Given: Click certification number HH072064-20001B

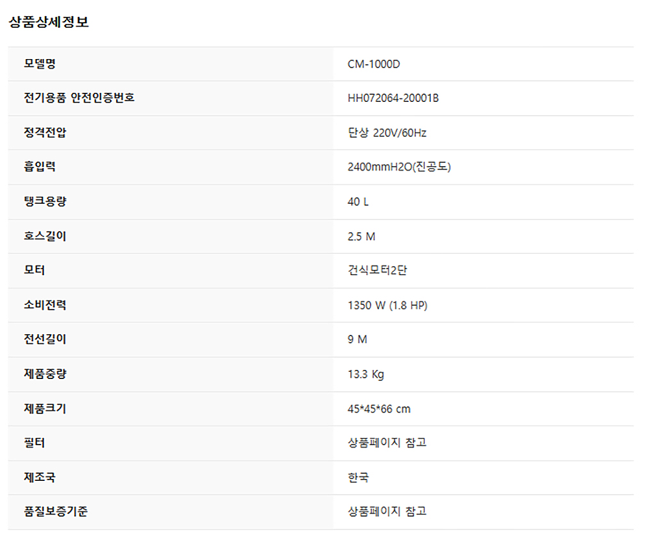Looking at the screenshot, I should point(393,99).
